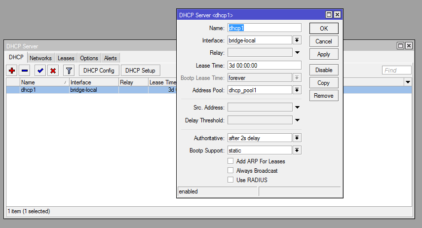
Task: Click the '1 item (1 selected)' status text
Action: pos(29,211)
